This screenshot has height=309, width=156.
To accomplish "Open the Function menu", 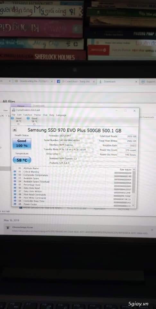I will click(x=28, y=115).
